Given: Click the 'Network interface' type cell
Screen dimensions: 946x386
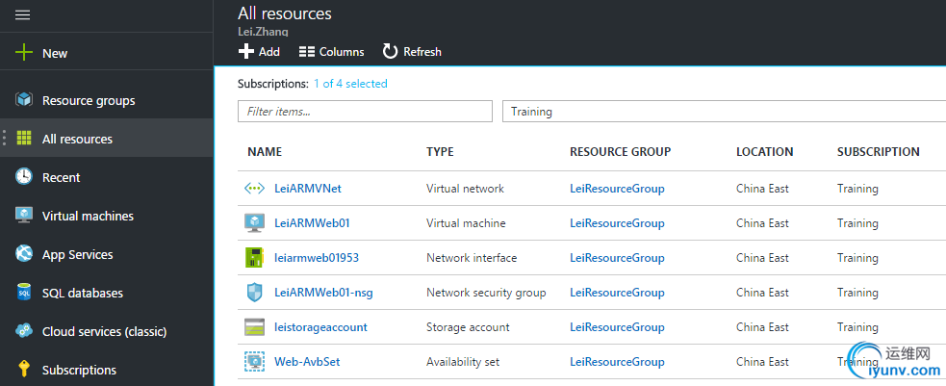Looking at the screenshot, I should 472,258.
